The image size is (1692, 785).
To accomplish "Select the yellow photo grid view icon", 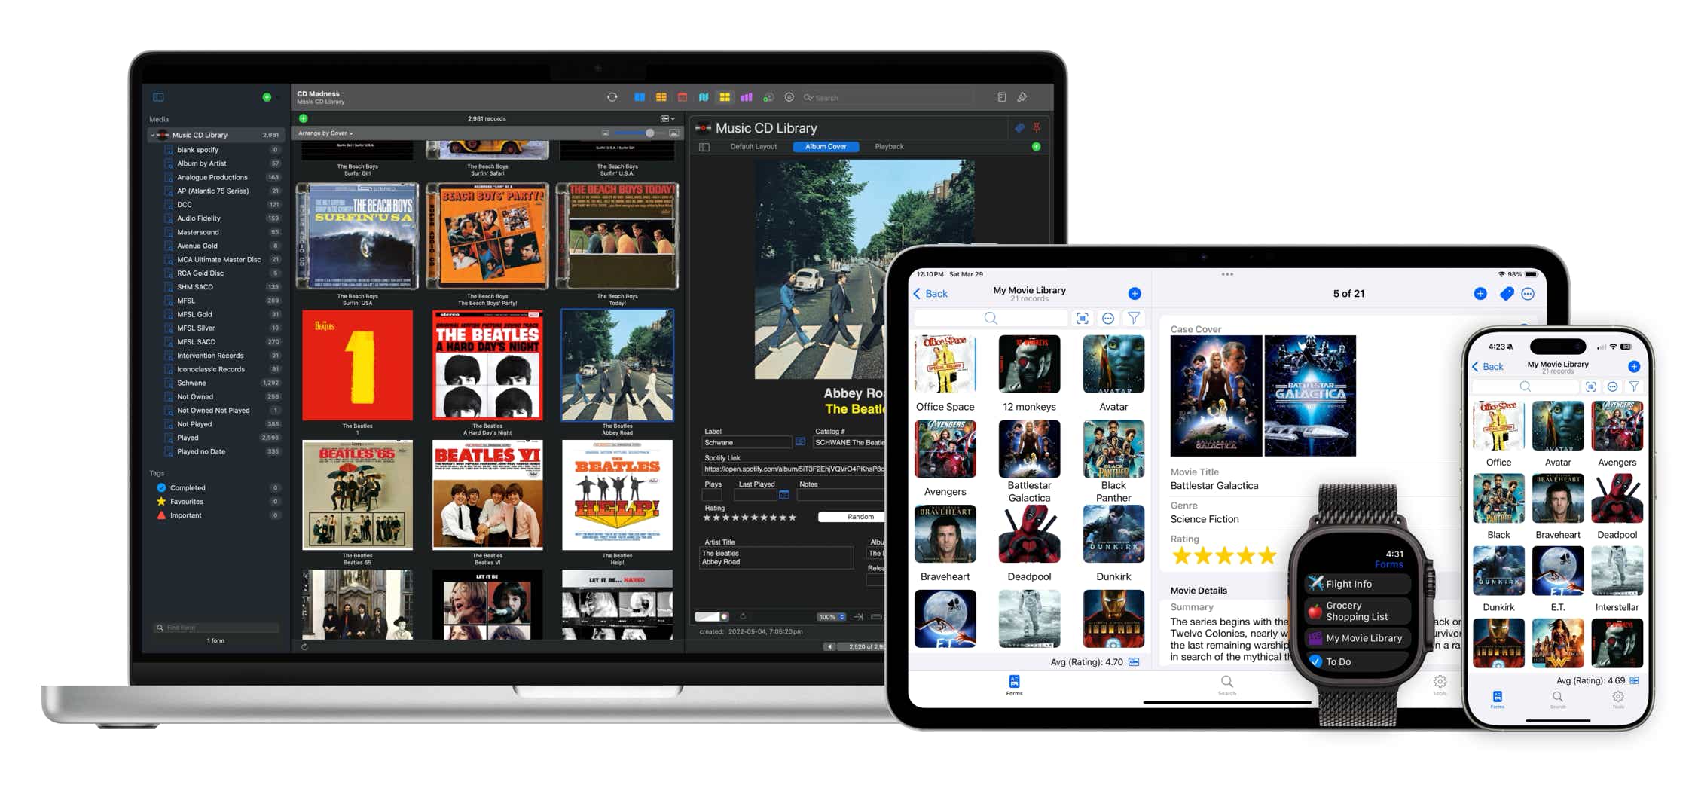I will click(725, 97).
